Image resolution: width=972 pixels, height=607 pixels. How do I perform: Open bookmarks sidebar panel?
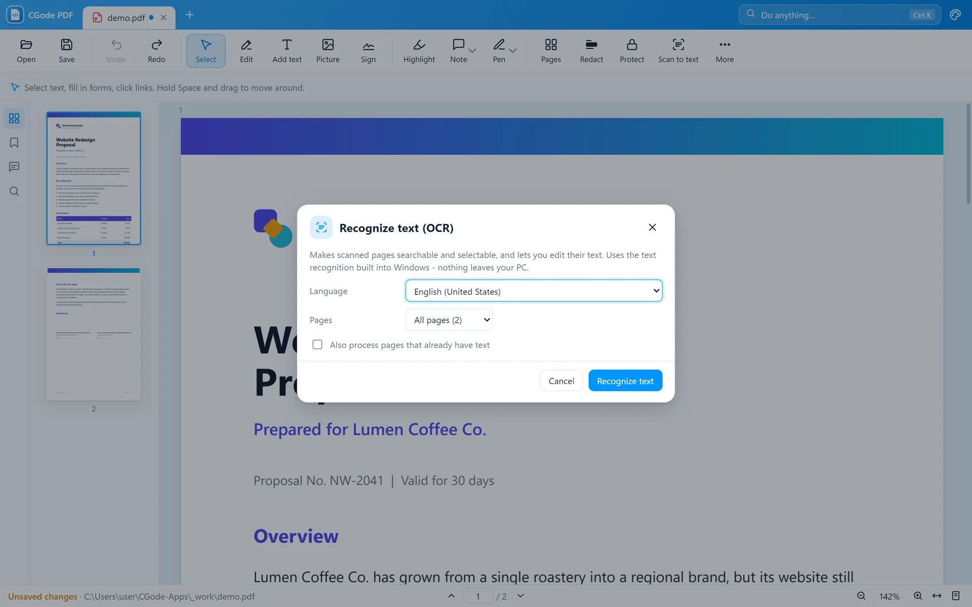[x=14, y=143]
